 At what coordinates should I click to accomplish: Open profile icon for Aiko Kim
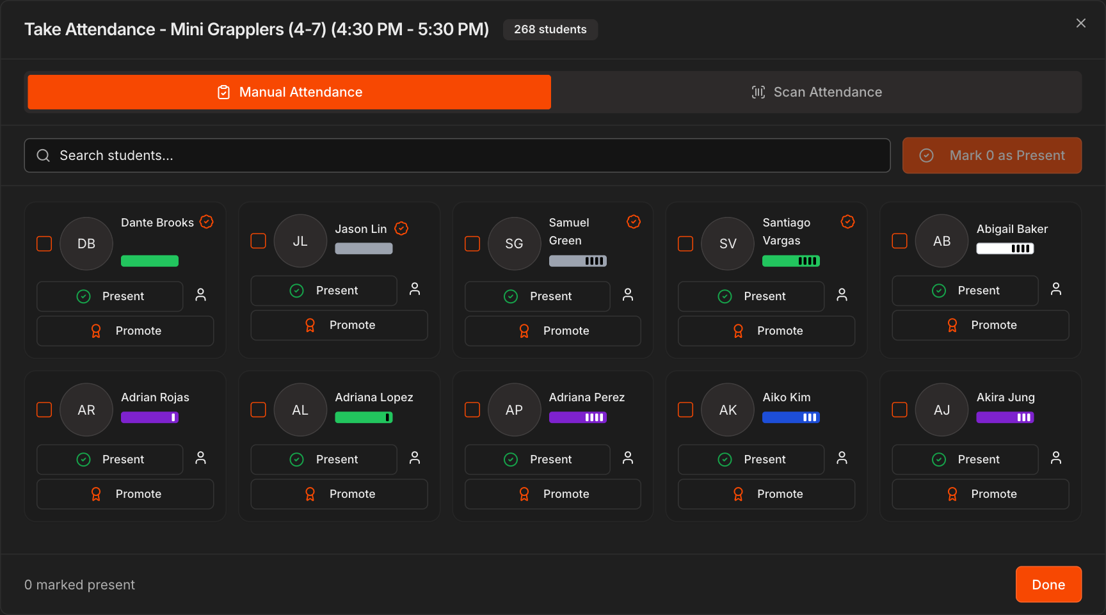[x=842, y=458]
